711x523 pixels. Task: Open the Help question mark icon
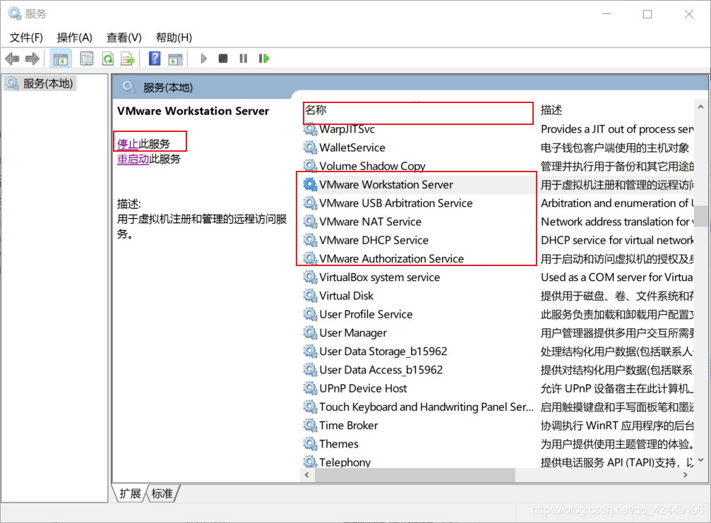click(x=155, y=59)
